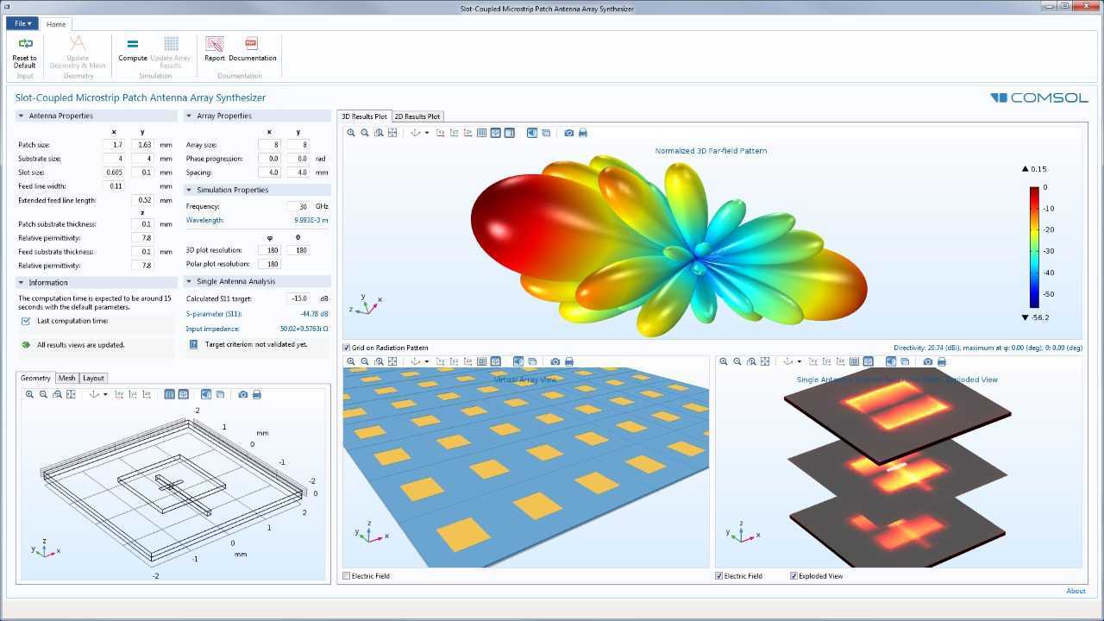Enable the Electric Field checkbox under Virtual Array View
Image resolution: width=1104 pixels, height=621 pixels.
[348, 575]
